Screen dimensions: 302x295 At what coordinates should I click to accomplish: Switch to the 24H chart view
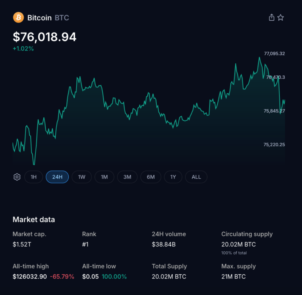click(x=57, y=177)
